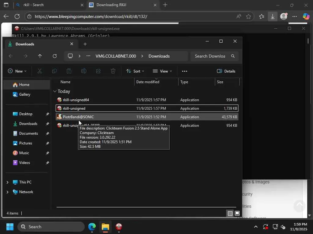Open the Sort dropdown menu

click(x=135, y=71)
